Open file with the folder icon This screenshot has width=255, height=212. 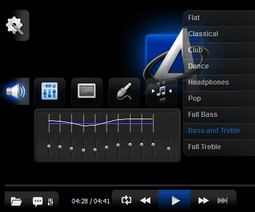[16, 201]
